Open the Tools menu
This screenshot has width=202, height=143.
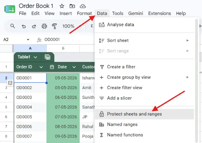coord(117,13)
